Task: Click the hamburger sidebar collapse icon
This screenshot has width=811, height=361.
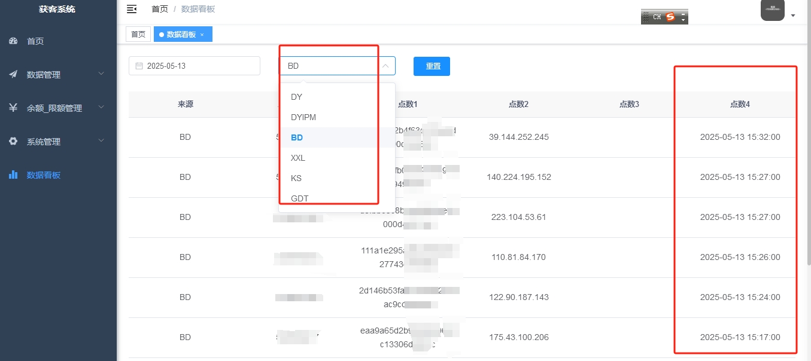Action: pos(132,9)
